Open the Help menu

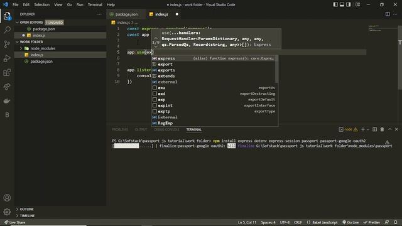(x=111, y=4)
